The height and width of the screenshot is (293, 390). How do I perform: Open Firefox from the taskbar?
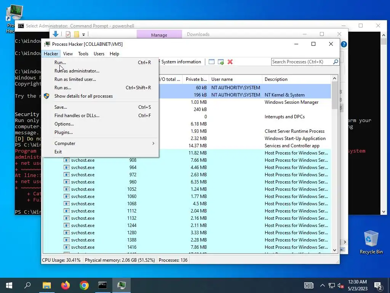[66, 285]
